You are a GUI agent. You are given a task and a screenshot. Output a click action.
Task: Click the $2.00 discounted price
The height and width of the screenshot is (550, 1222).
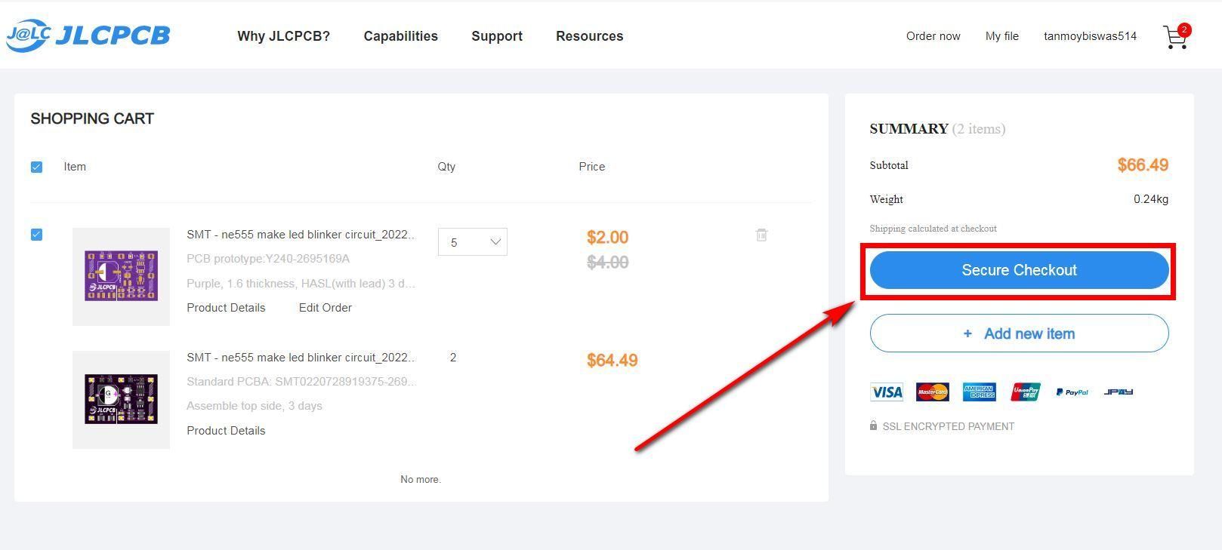[608, 238]
